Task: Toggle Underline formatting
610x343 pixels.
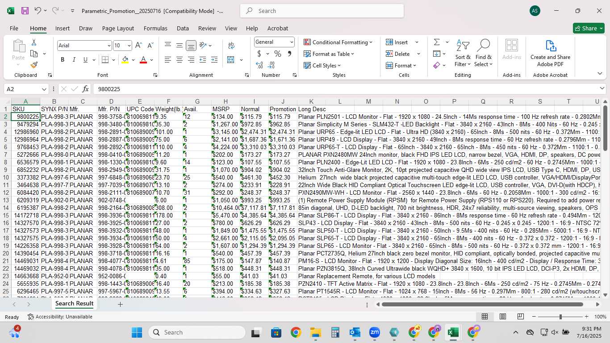Action: (x=85, y=60)
